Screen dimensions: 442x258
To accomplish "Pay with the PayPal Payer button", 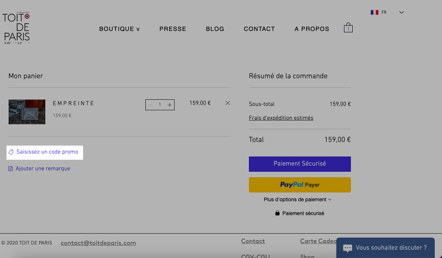I will 300,185.
